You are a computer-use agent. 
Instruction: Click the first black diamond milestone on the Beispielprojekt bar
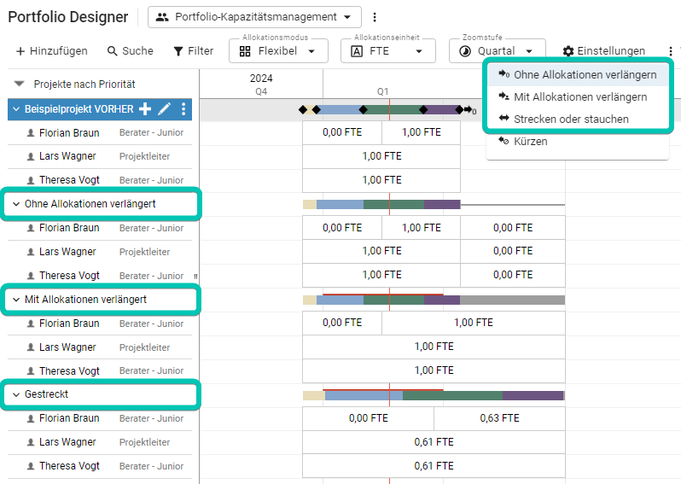[x=303, y=109]
